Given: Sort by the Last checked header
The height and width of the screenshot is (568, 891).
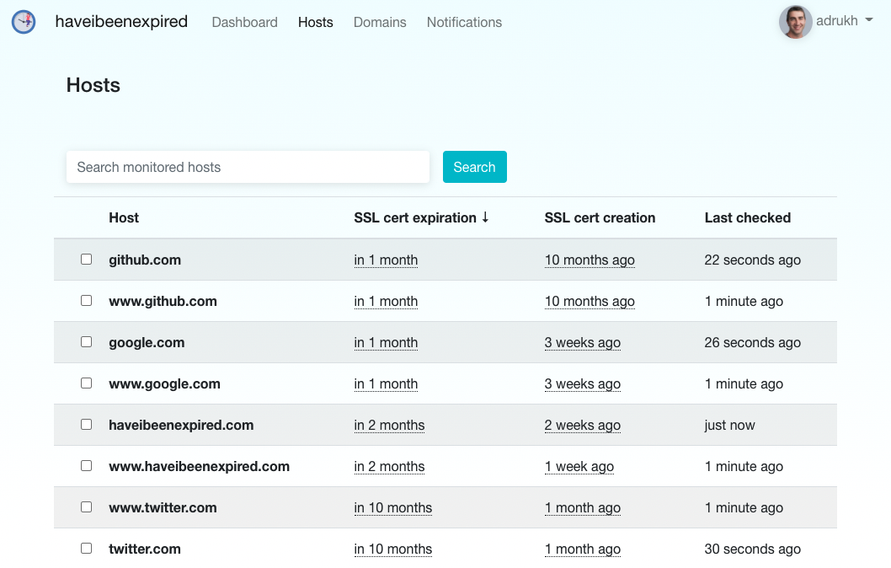Looking at the screenshot, I should pyautogui.click(x=747, y=217).
